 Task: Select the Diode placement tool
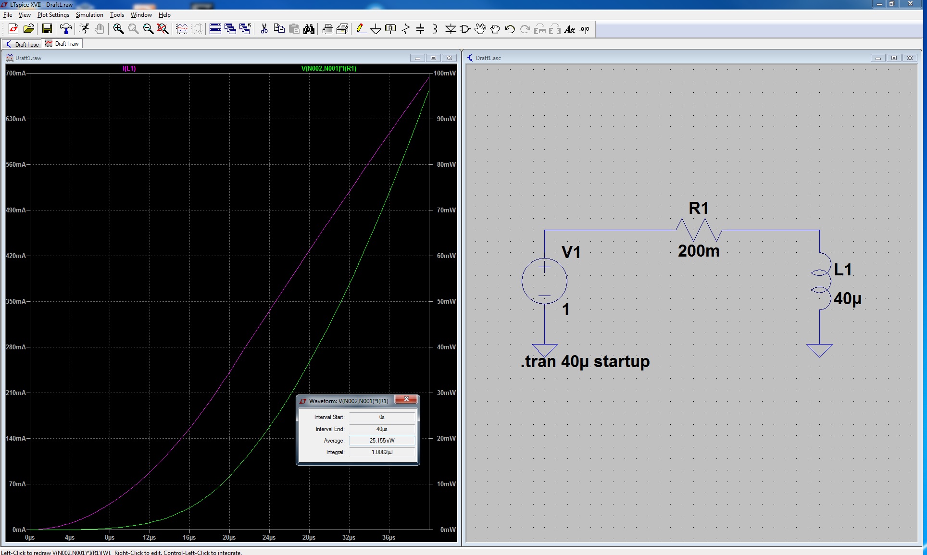click(x=451, y=29)
